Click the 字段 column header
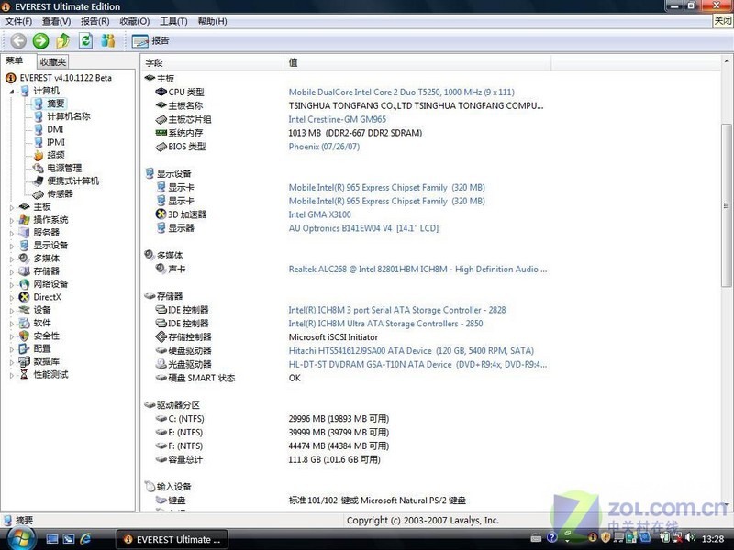Screen dimensions: 734x550 [212, 62]
